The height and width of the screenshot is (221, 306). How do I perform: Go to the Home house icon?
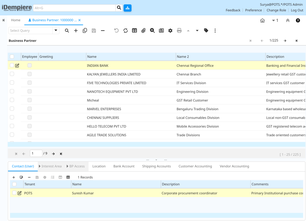262,20
